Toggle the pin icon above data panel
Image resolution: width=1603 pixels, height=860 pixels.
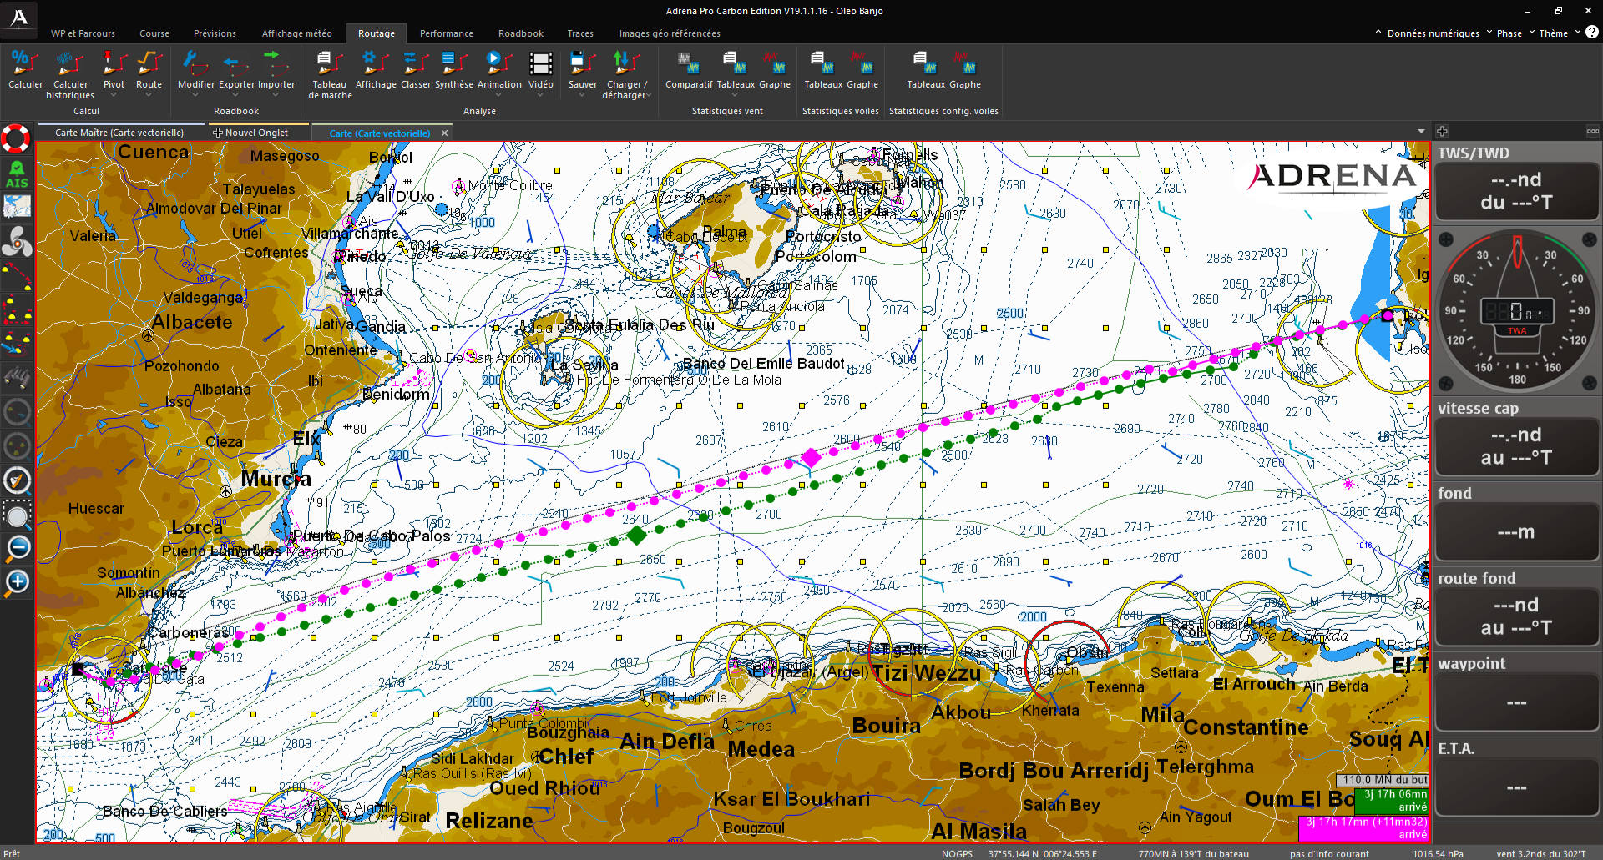coord(1442,131)
